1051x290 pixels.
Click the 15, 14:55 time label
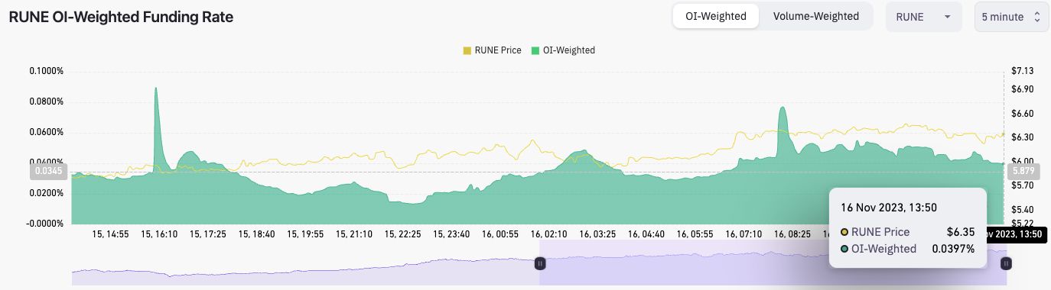pyautogui.click(x=110, y=234)
